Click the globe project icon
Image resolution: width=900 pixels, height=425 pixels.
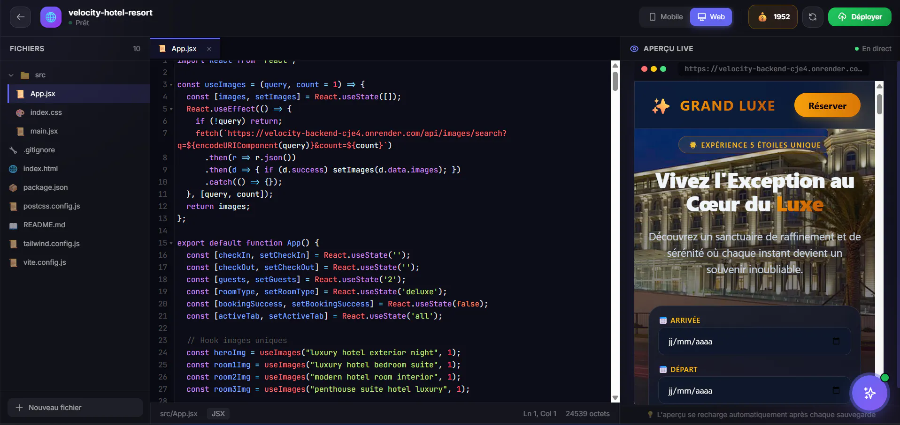pyautogui.click(x=51, y=17)
